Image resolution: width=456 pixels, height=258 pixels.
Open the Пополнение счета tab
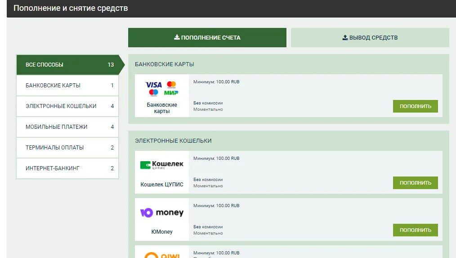(207, 37)
